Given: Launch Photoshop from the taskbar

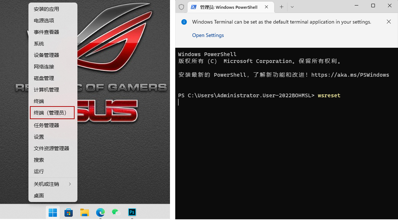Looking at the screenshot, I should click(x=132, y=213).
